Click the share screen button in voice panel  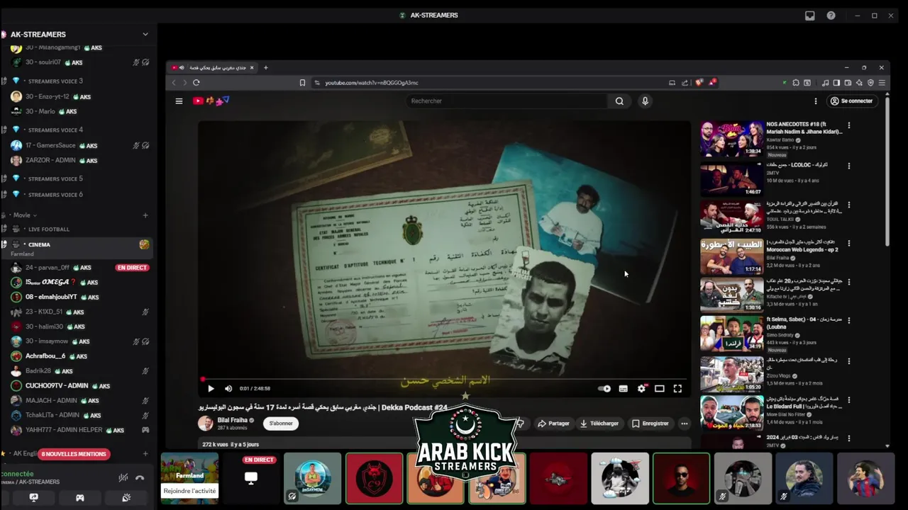coord(33,498)
